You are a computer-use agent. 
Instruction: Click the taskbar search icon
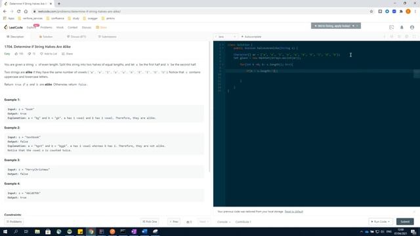(16, 231)
